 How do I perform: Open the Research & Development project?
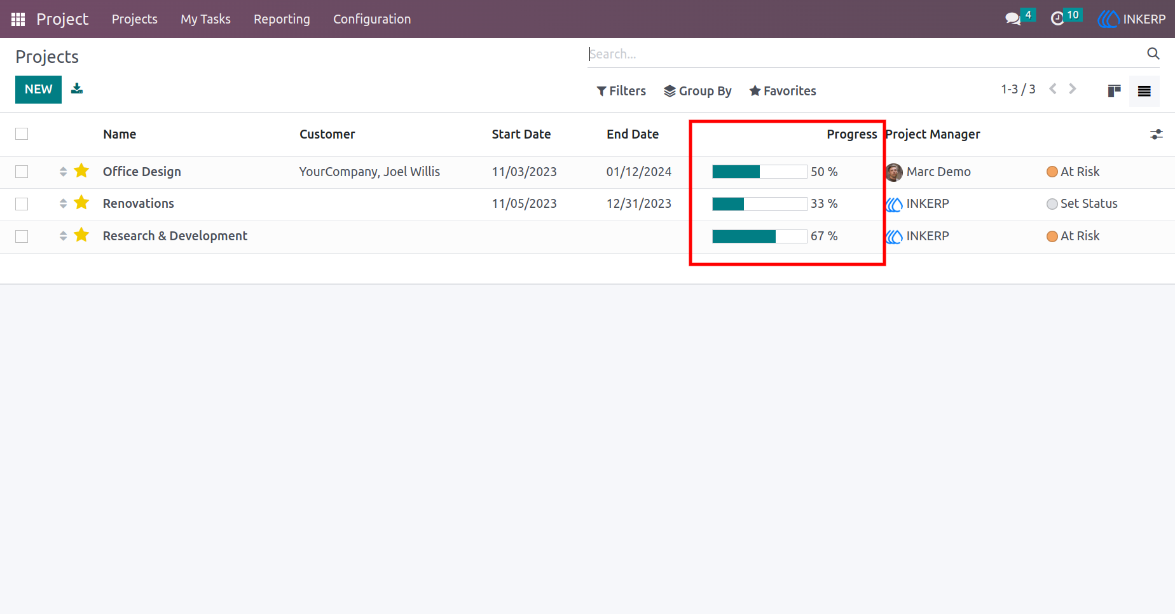click(x=175, y=236)
